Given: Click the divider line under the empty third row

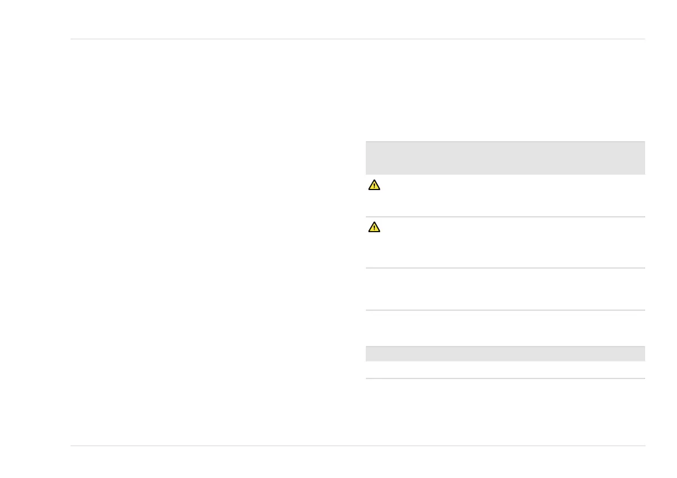Looking at the screenshot, I should (505, 310).
